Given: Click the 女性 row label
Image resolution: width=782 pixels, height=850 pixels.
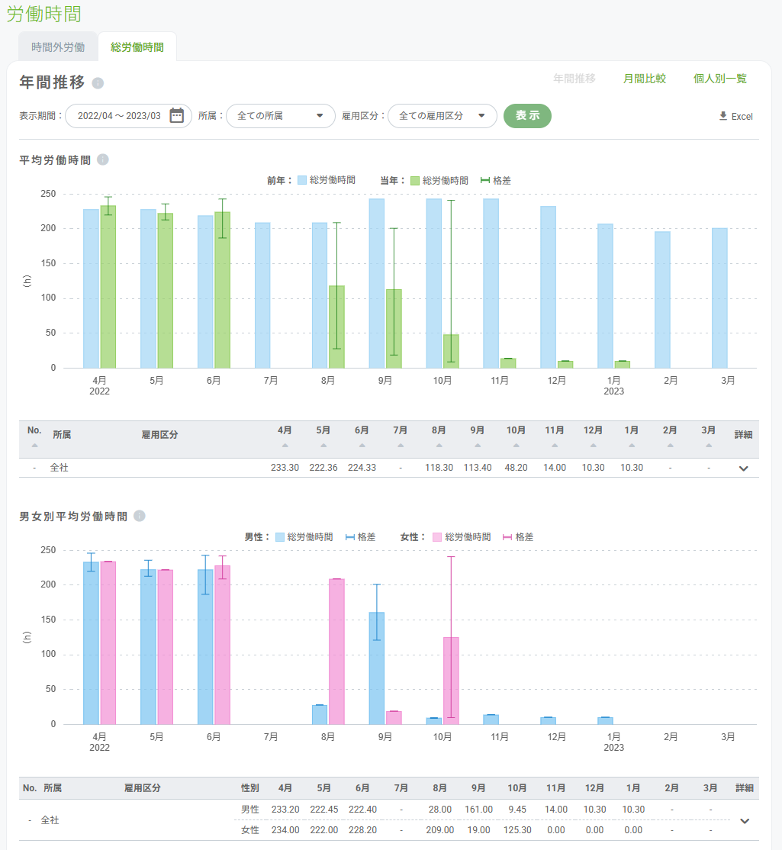Looking at the screenshot, I should click(x=249, y=830).
